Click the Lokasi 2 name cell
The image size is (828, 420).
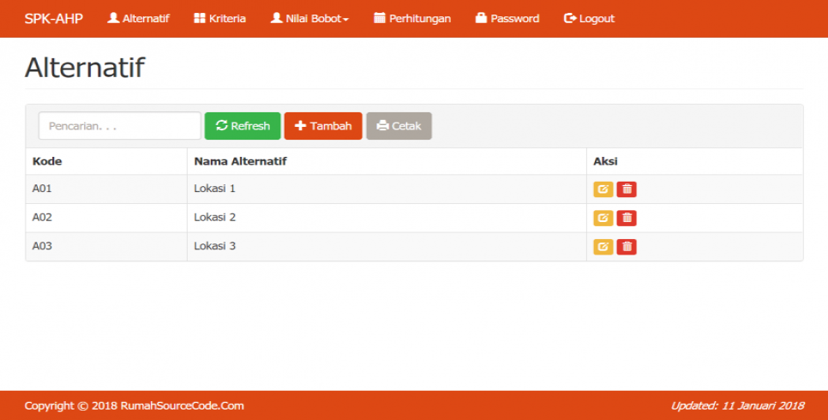387,218
